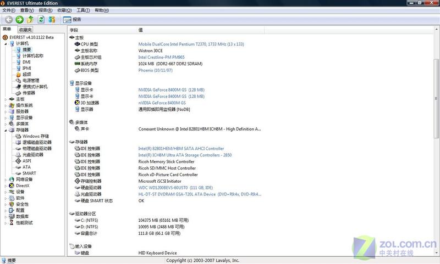440x264 pixels.
Task: Expand the 网络设备 tree node
Action: 5,179
